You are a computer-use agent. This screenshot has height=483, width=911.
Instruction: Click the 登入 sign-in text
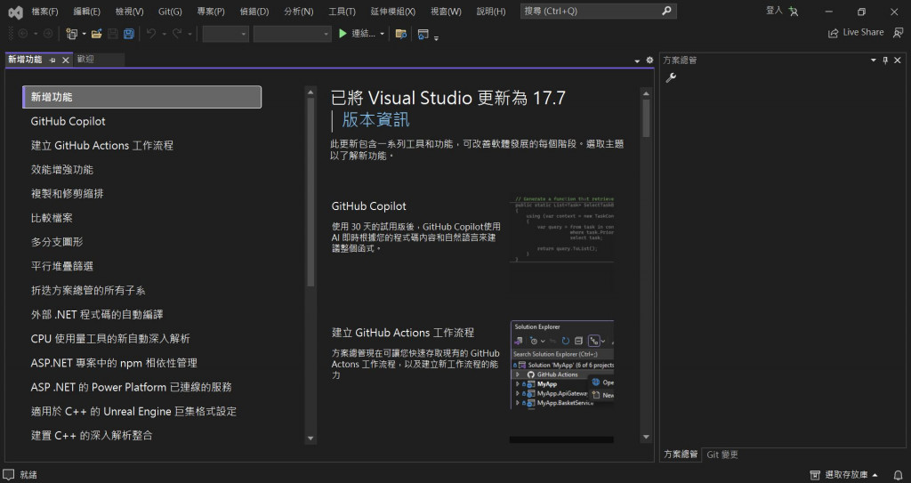[774, 11]
